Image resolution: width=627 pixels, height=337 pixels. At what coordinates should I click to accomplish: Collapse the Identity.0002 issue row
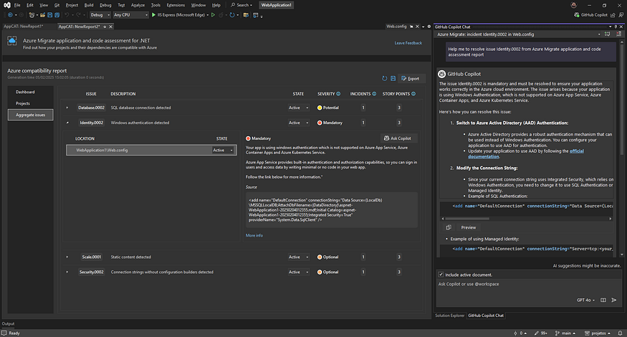67,123
